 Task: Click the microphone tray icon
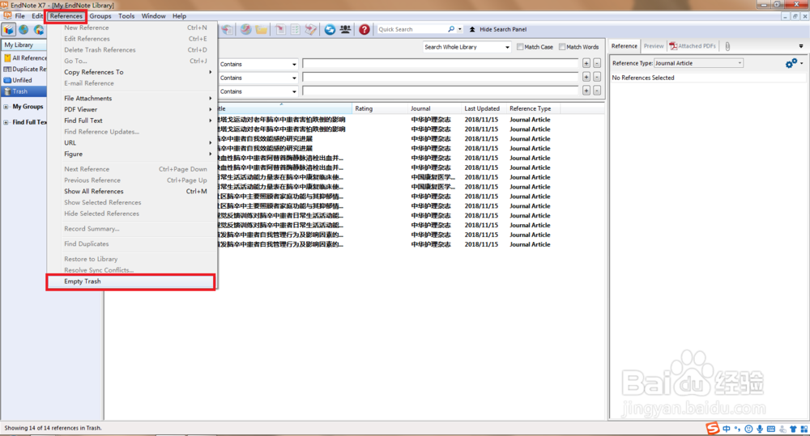[760, 429]
